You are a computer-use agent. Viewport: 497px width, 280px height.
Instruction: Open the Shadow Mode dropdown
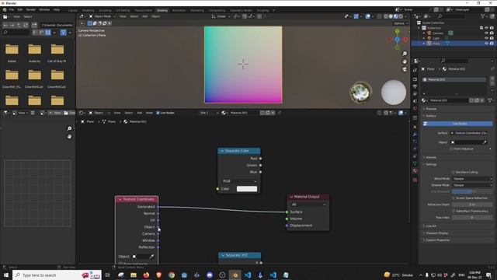pos(472,185)
